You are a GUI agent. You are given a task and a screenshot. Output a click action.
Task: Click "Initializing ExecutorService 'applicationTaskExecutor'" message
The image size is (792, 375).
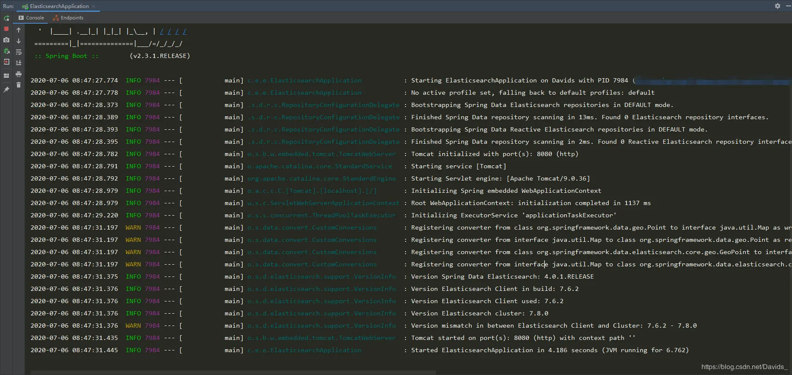pos(514,215)
